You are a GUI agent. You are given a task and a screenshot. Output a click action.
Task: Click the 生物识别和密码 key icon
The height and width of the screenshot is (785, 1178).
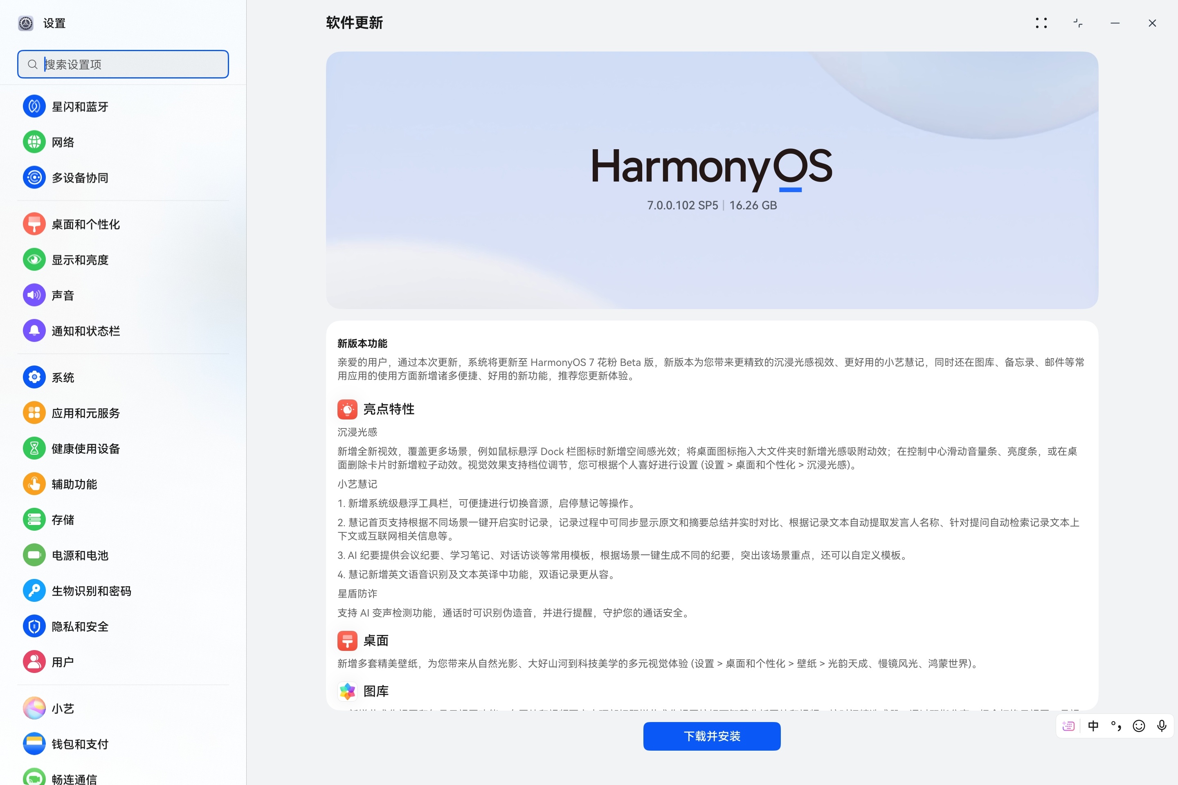34,591
